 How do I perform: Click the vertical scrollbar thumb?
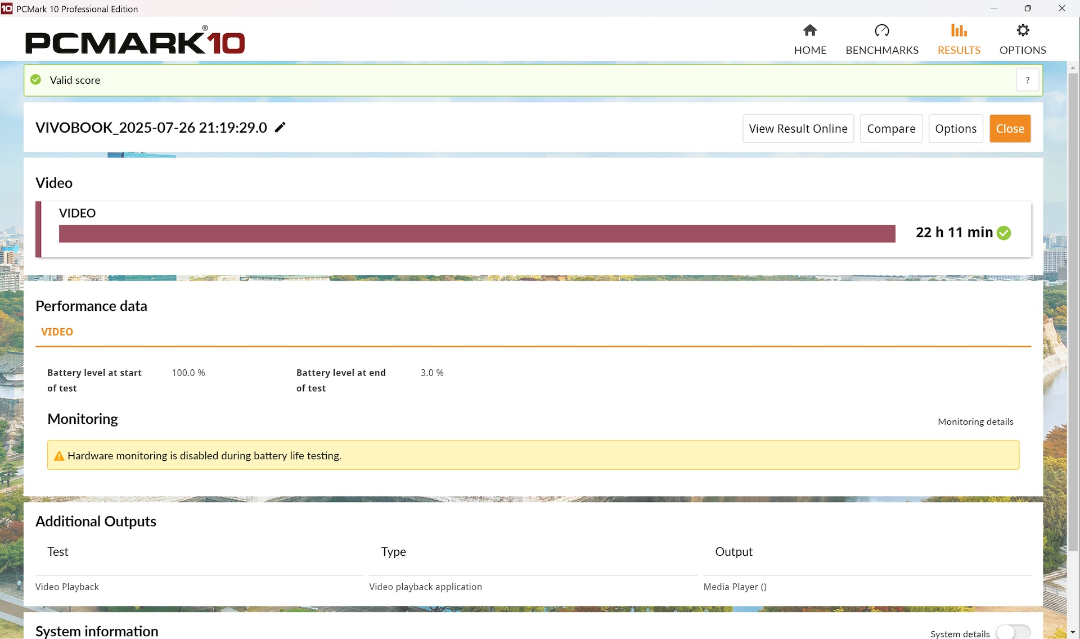coord(1073,312)
